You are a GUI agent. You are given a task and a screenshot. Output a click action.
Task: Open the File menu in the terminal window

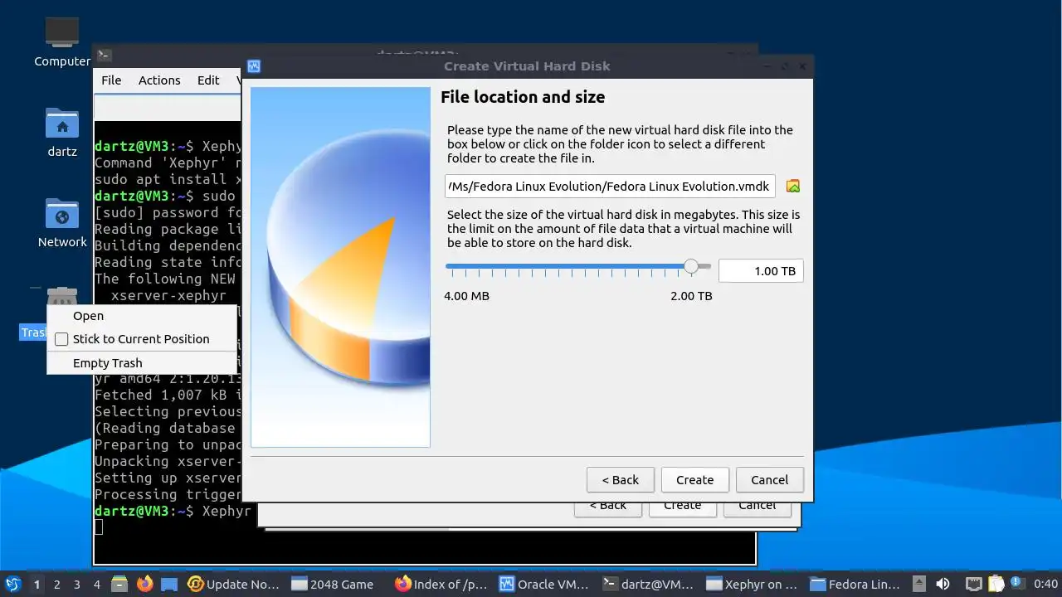pyautogui.click(x=111, y=80)
